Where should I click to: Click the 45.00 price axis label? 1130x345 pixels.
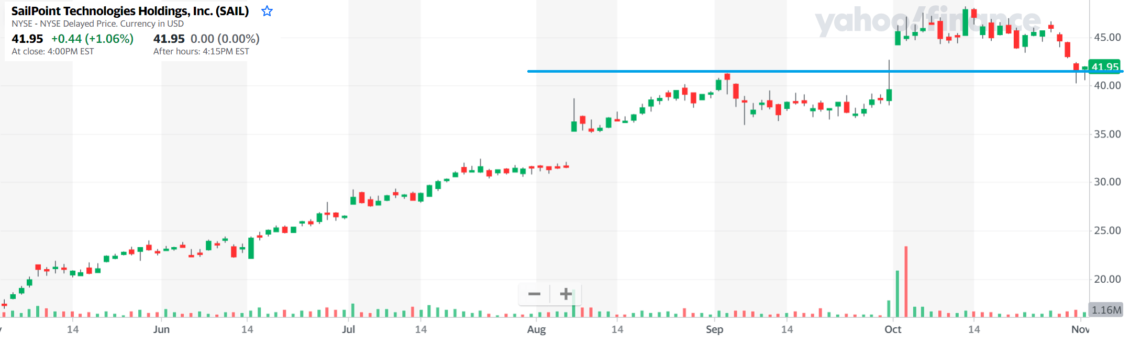[1107, 38]
